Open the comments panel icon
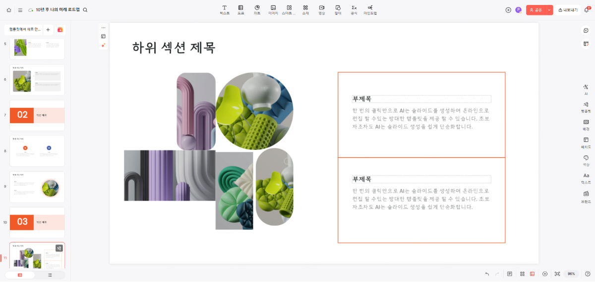 pos(586,31)
